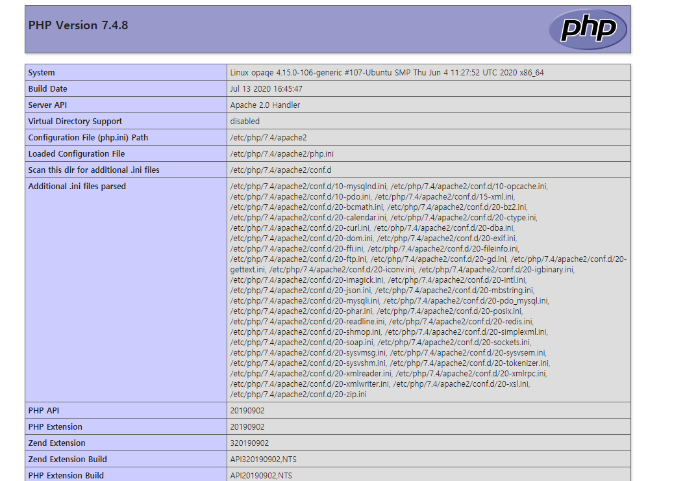The image size is (685, 481).
Task: Select the PHP API value 20190902
Action: (247, 411)
